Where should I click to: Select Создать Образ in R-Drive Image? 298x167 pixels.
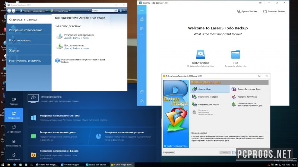[210, 89]
